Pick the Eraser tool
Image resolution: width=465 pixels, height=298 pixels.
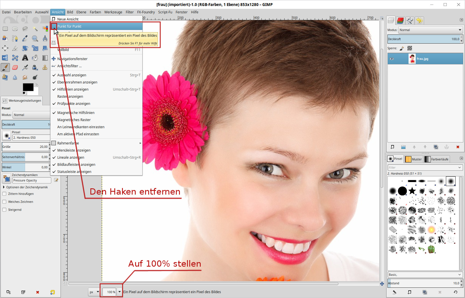click(15, 68)
